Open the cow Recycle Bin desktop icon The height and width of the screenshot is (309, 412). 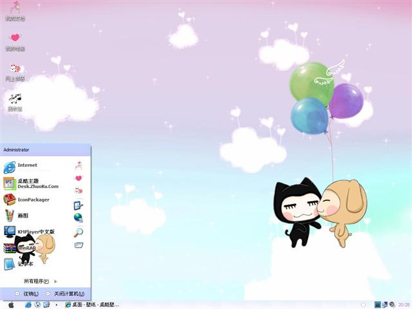coord(15,102)
